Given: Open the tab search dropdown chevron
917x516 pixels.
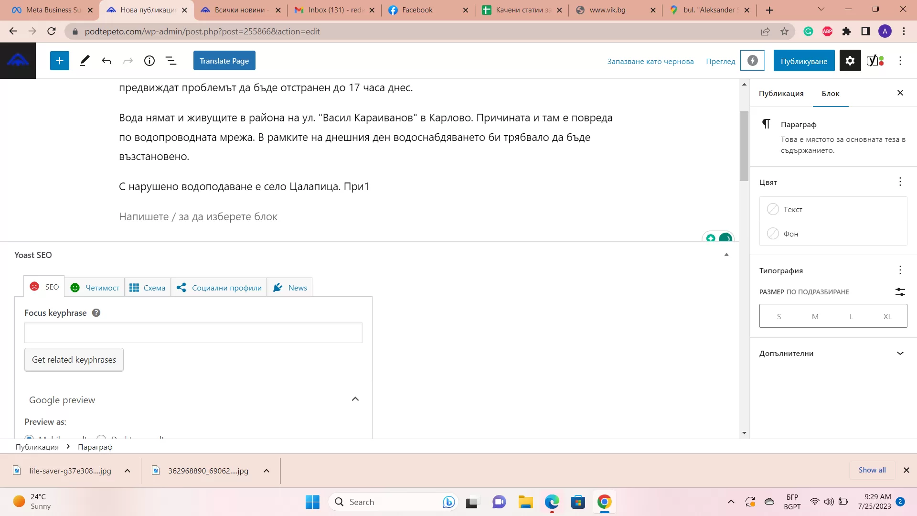Looking at the screenshot, I should click(x=821, y=9).
